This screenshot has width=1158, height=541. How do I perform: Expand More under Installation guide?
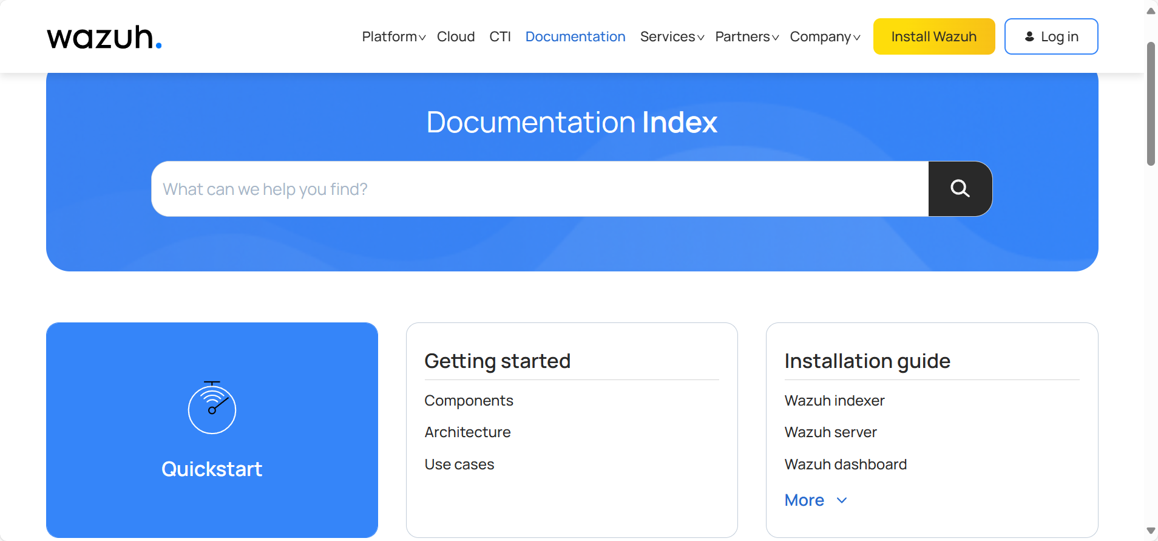(x=816, y=500)
